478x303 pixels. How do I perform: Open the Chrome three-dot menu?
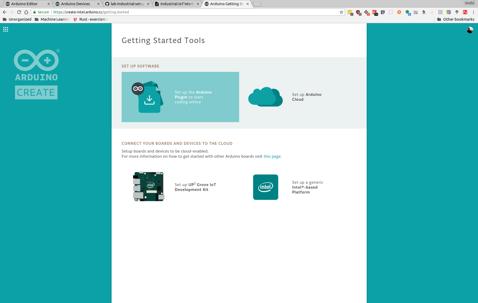473,12
